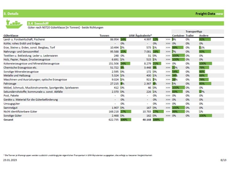Viewport: 230px width, 172px height.
Task: Click the >>> arrows in the Chemische Erzeugnisse row
Action: point(168,67)
